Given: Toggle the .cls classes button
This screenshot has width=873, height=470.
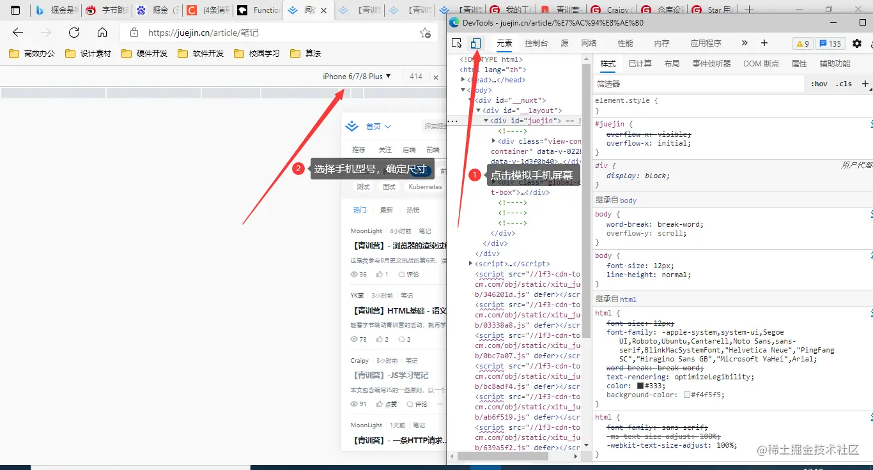Looking at the screenshot, I should point(844,84).
